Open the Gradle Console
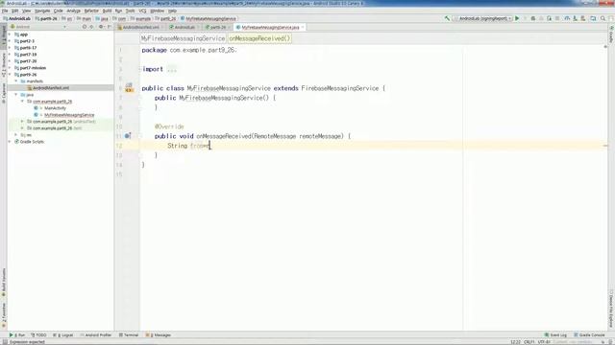This screenshot has width=615, height=345. point(589,335)
